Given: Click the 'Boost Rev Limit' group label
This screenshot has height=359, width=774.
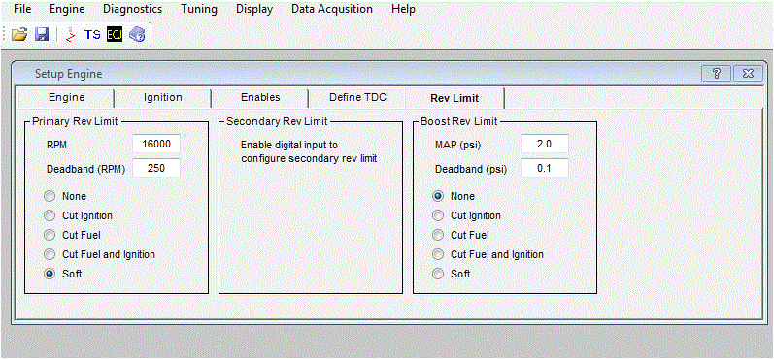Looking at the screenshot, I should tap(459, 121).
